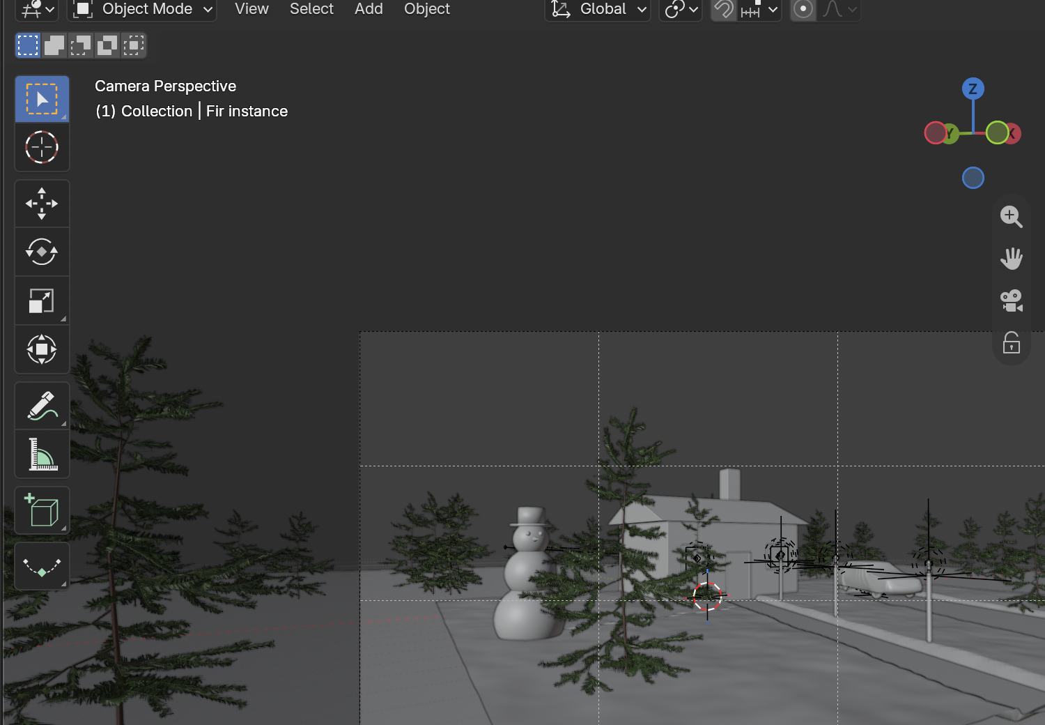This screenshot has width=1045, height=725.
Task: Click the unlabeled green circle on gizmo
Action: tap(998, 132)
